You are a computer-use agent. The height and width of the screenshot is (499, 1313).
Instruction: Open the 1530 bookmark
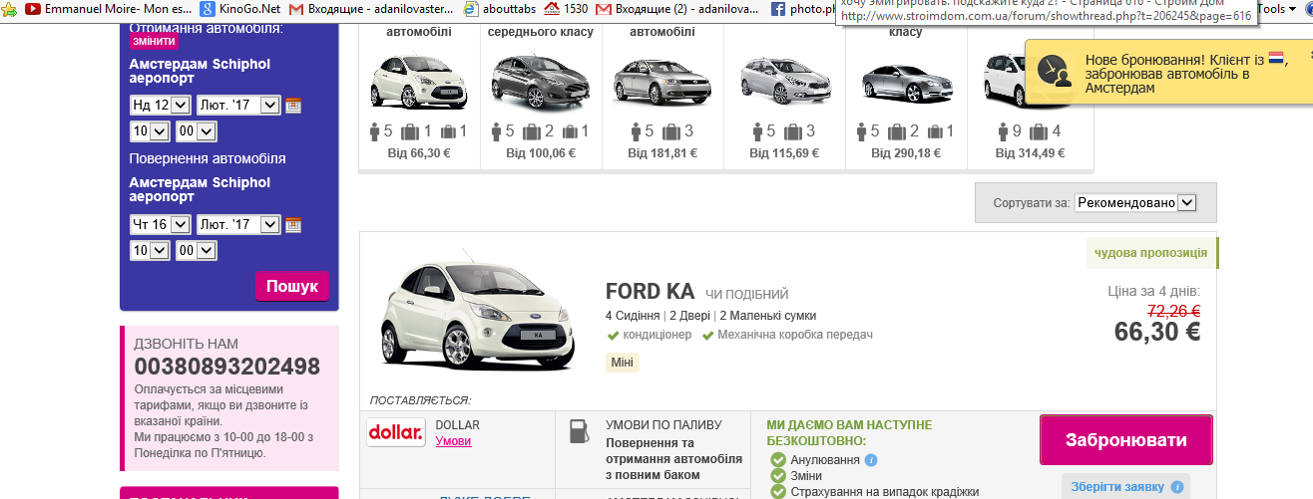[x=566, y=9]
